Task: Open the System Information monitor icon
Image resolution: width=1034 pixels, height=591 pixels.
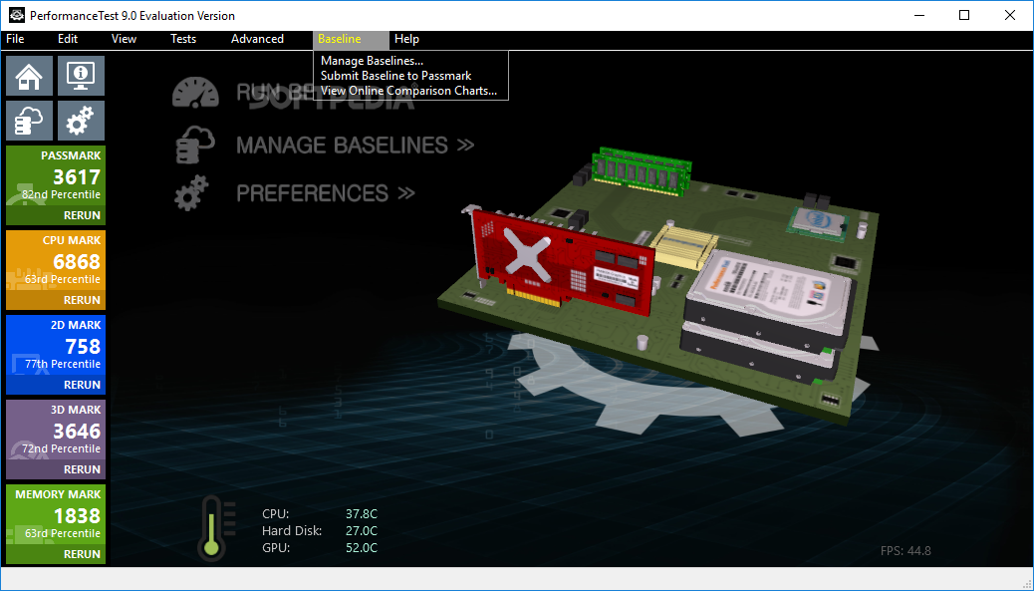Action: (x=81, y=76)
